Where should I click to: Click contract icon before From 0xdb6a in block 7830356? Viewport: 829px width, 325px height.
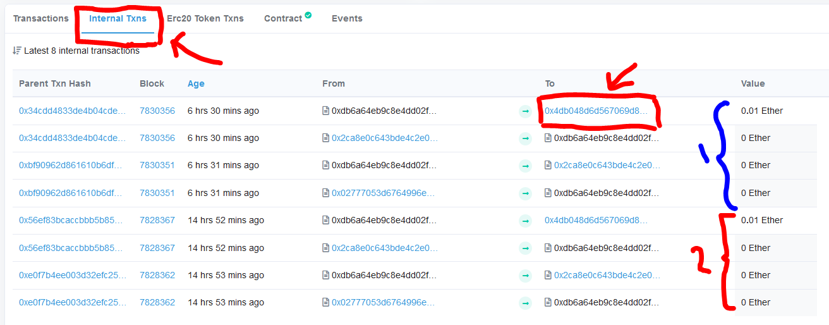(326, 111)
